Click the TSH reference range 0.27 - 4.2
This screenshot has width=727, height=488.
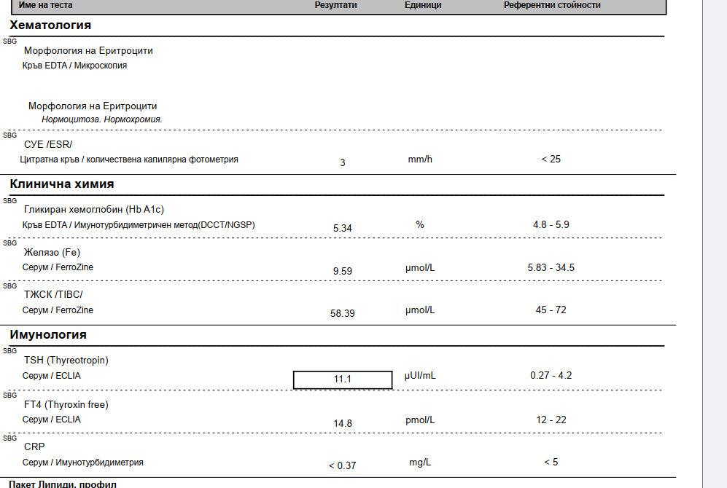coord(551,376)
